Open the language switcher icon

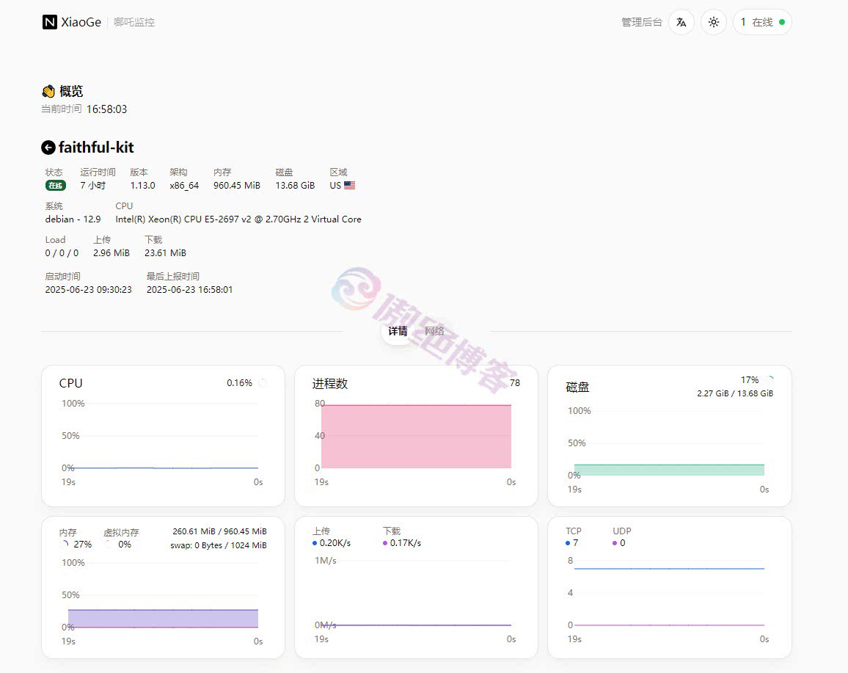pyautogui.click(x=681, y=22)
